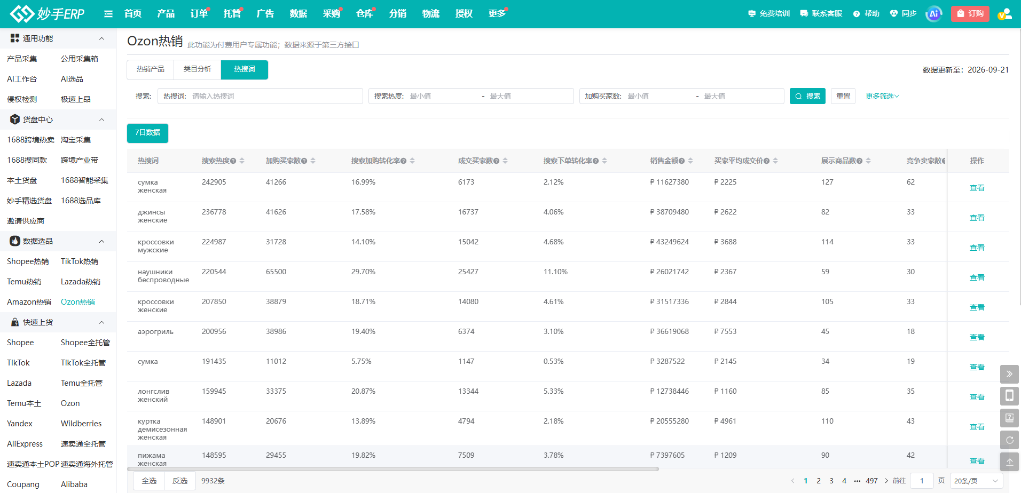Viewport: 1021px width, 493px height.
Task: Open the 物流 top menu
Action: [431, 14]
